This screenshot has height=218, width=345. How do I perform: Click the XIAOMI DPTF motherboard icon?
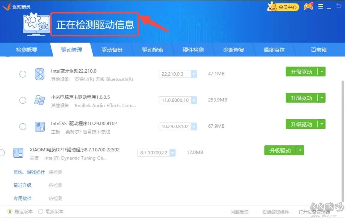[18, 153]
